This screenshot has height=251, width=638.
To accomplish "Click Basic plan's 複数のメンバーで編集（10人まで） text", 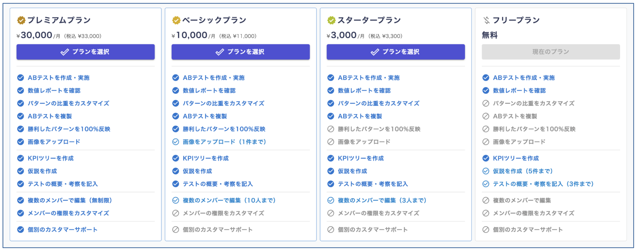I will (229, 201).
